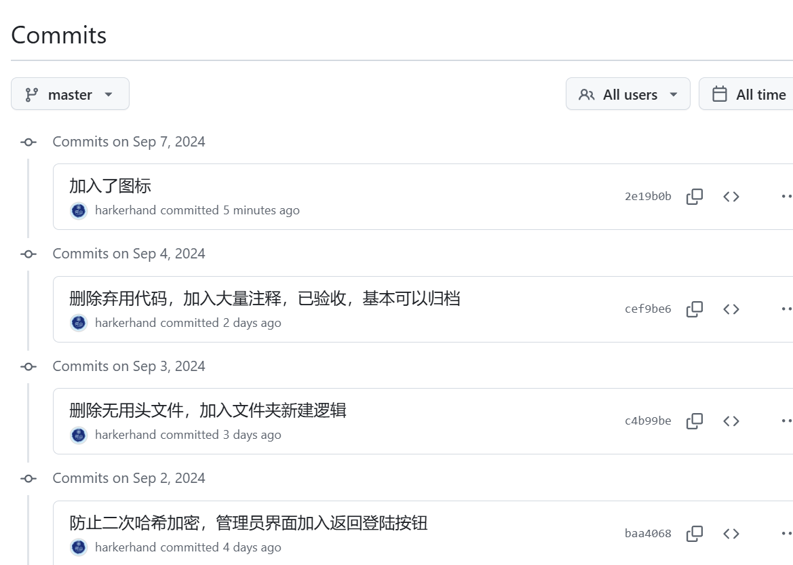Click commit hash baa4068
Screen dimensions: 793x565
[647, 534]
